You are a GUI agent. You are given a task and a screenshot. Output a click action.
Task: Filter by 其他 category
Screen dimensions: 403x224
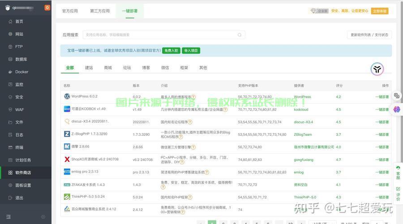(x=203, y=68)
